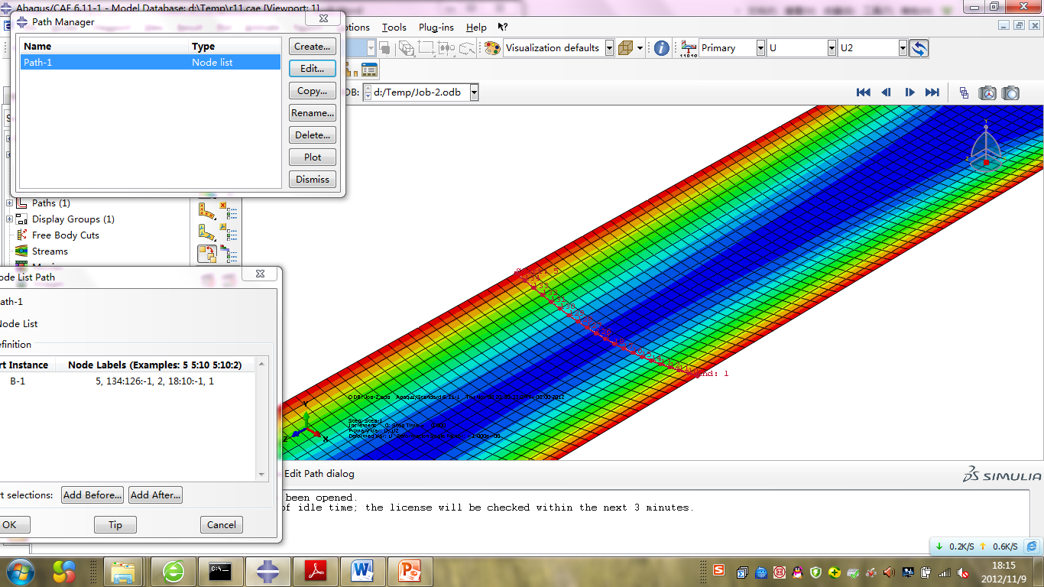
Task: Jump to last frame
Action: coord(932,92)
